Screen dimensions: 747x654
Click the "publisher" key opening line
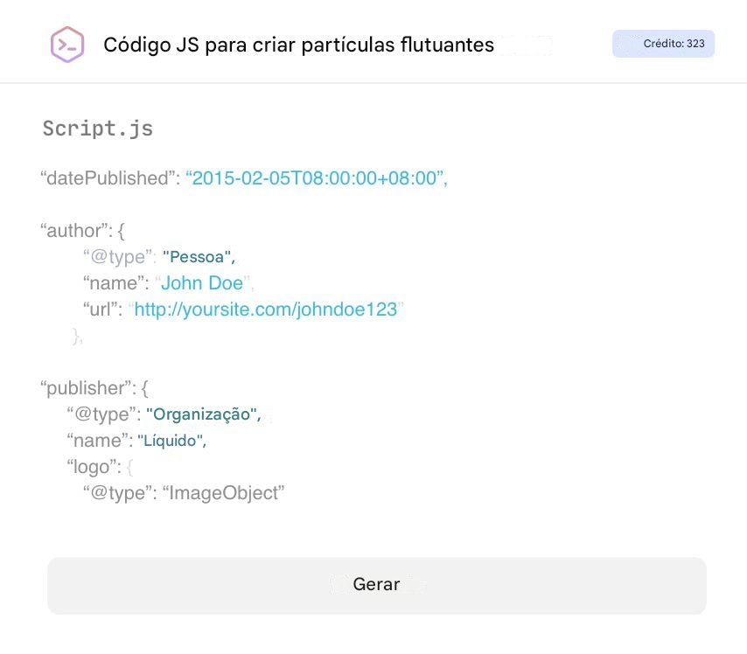[94, 388]
